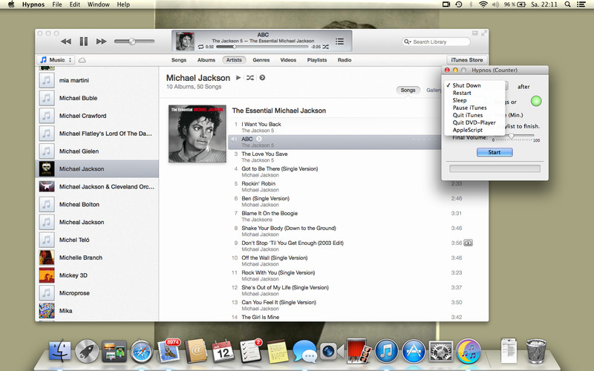Adjust the Final Volume slider in Hypnos
The height and width of the screenshot is (371, 594).
point(513,136)
